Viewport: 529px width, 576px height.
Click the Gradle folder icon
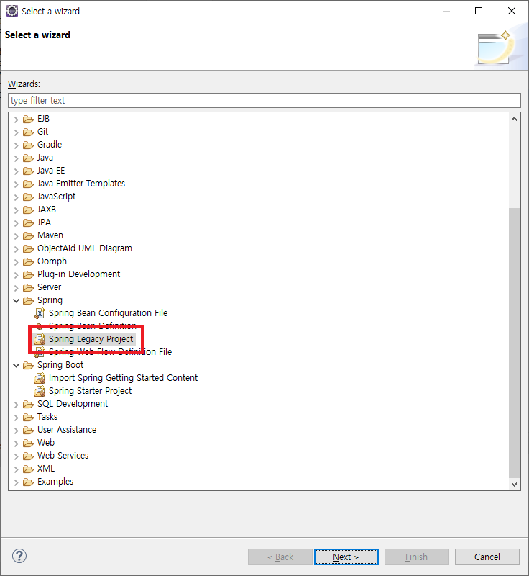coord(28,145)
